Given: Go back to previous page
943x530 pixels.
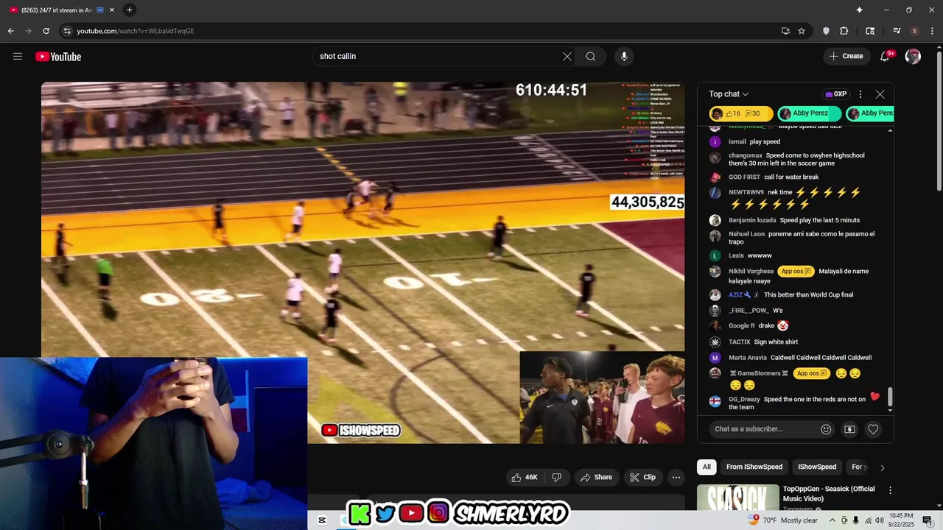Looking at the screenshot, I should 10,31.
